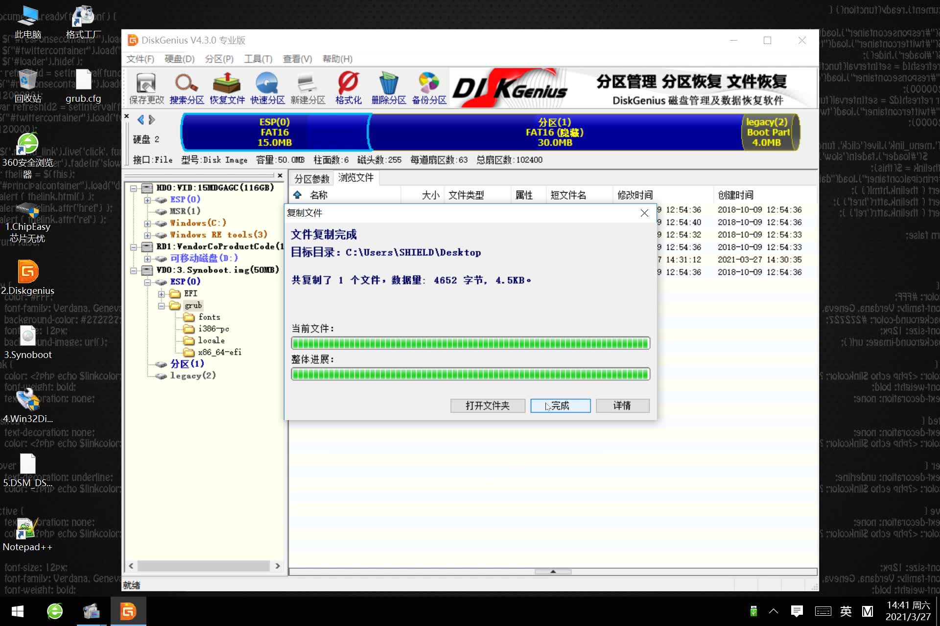The width and height of the screenshot is (940, 626).
Task: Expand the Windows RE tools(3) node
Action: click(x=147, y=235)
